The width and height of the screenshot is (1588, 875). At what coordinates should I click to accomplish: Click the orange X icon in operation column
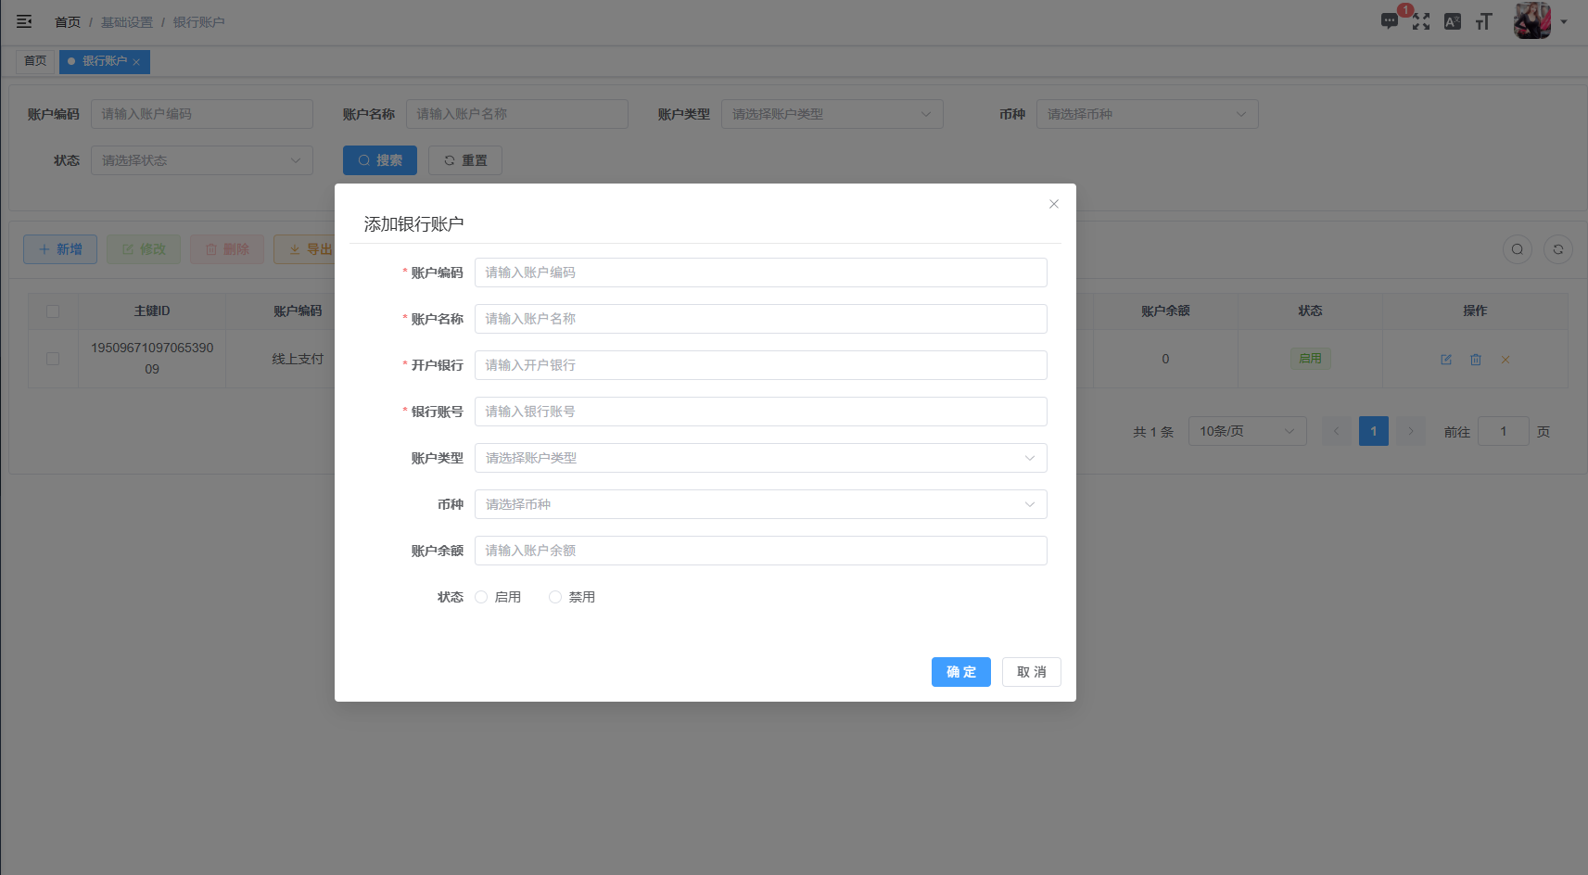click(1505, 359)
